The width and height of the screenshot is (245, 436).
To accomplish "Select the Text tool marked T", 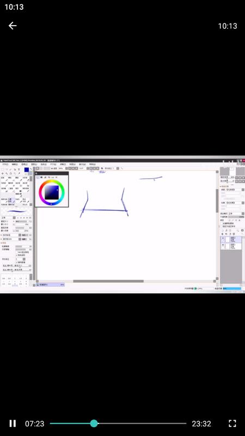I will click(x=19, y=169).
